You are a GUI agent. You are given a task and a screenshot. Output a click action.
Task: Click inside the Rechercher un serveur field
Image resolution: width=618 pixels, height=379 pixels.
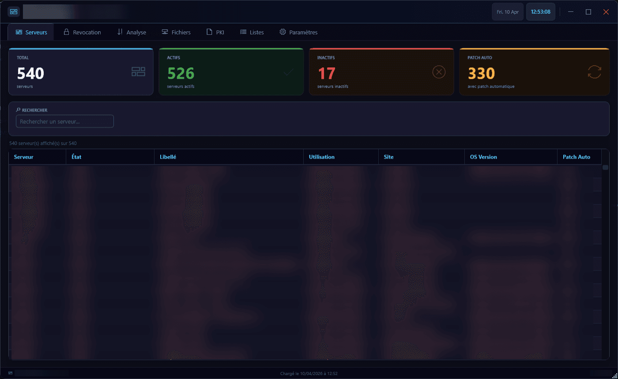click(x=64, y=121)
